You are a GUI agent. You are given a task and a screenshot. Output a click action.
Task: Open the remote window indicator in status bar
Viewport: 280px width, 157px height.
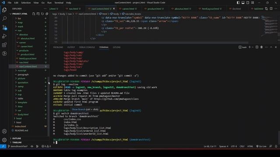(x=3, y=147)
